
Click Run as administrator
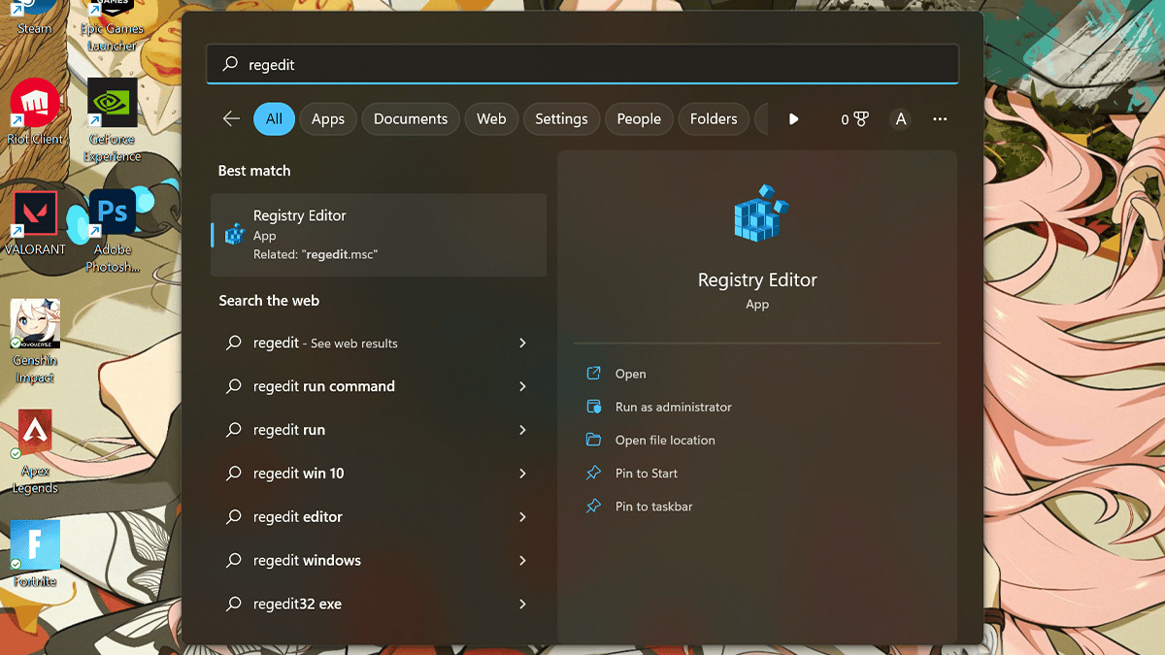point(673,407)
